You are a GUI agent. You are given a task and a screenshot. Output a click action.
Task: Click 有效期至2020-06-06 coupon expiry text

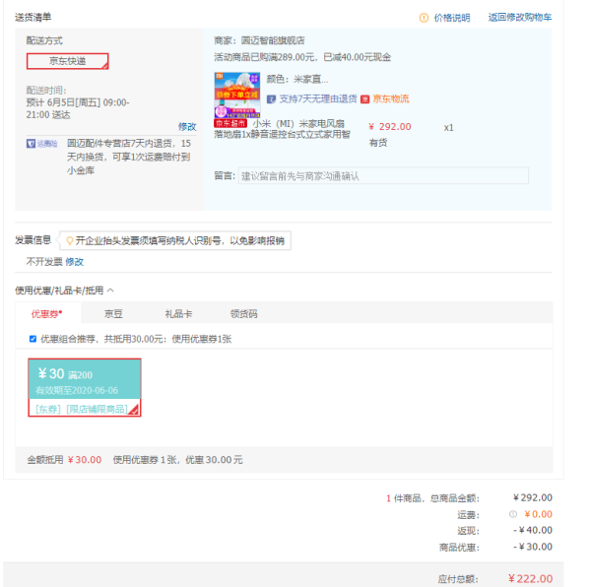click(77, 390)
